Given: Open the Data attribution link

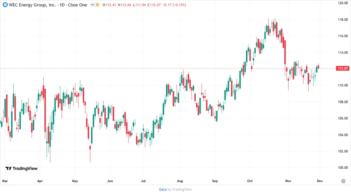Looking at the screenshot, I should pos(163,190).
